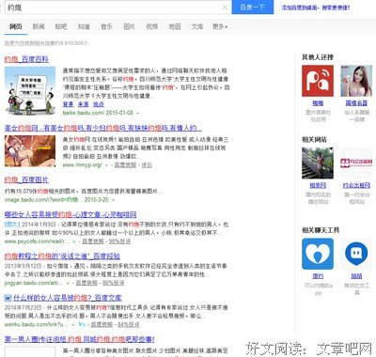The width and height of the screenshot is (376, 357).
Task: Open 百度快照 for the jingyan.baidu.com result
Action: tap(86, 283)
